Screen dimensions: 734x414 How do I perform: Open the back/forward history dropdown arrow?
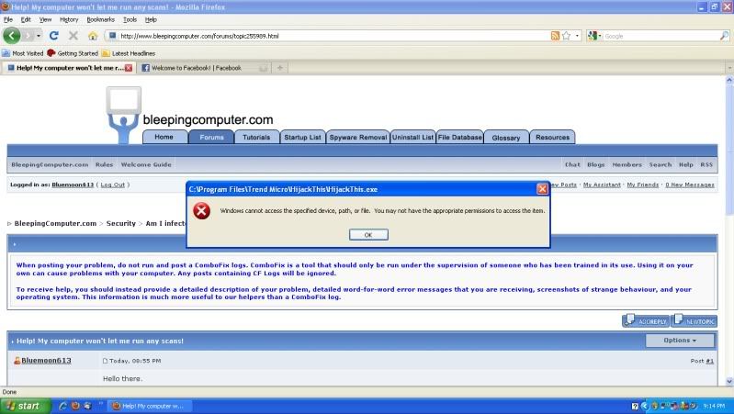coord(39,36)
